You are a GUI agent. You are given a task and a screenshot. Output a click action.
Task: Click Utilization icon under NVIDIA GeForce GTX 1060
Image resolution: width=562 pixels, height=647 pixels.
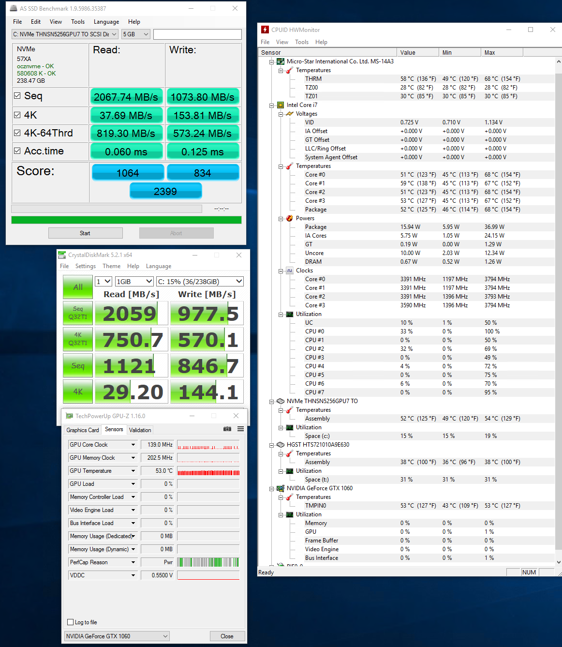point(289,514)
